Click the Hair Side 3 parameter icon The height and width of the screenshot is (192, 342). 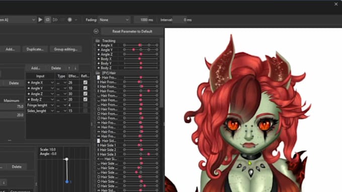98,154
